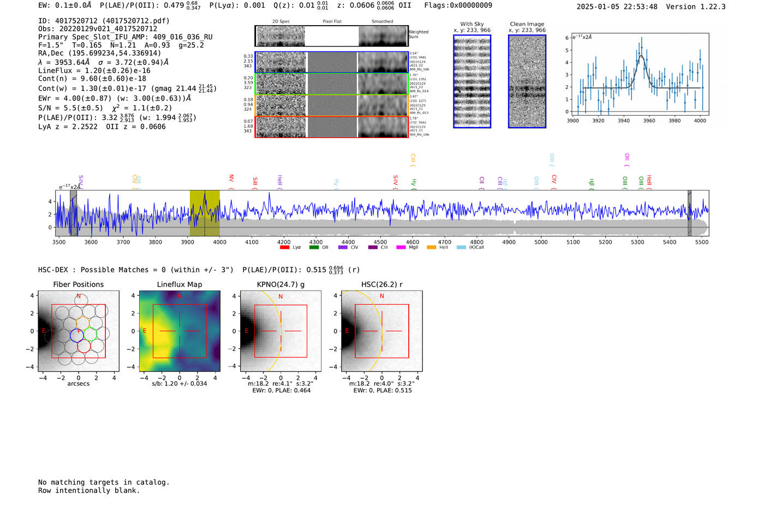Viewport: 764px width, 520px height.
Task: Click the Weighted Sum 2D spectrum strip
Action: pos(331,36)
